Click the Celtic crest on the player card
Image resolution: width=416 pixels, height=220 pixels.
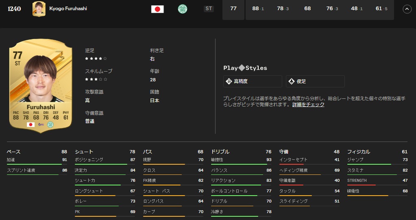pyautogui.click(x=50, y=124)
